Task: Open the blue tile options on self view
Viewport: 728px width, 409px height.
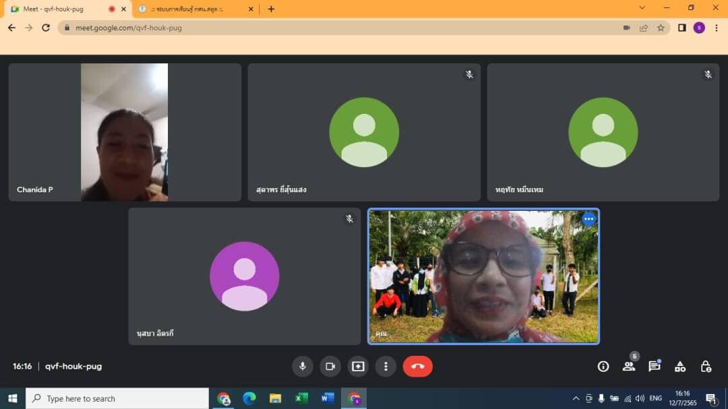Action: [588, 219]
